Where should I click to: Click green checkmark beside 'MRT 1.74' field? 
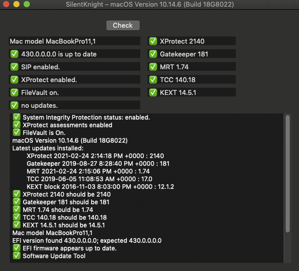[x=153, y=67]
